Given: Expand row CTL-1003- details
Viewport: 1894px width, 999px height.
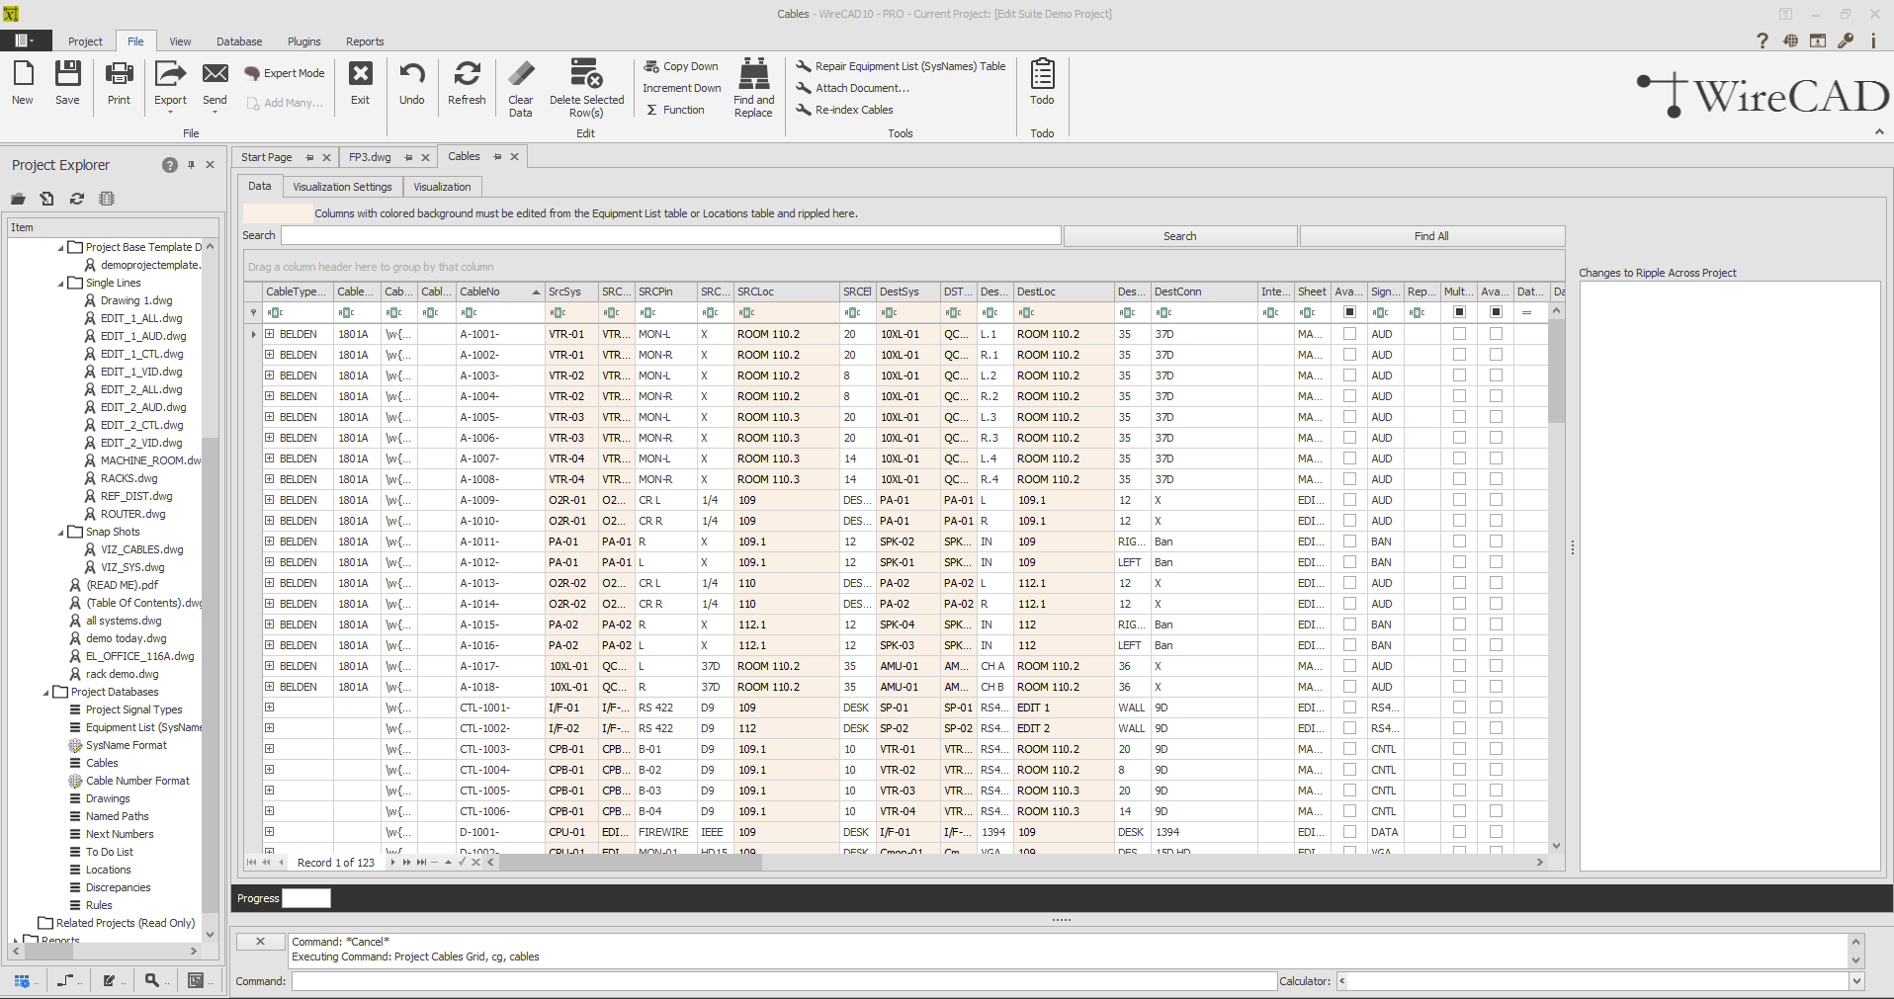Looking at the screenshot, I should click(x=269, y=749).
